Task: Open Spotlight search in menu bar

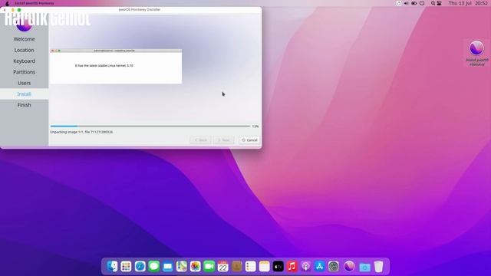Action: [433, 3]
